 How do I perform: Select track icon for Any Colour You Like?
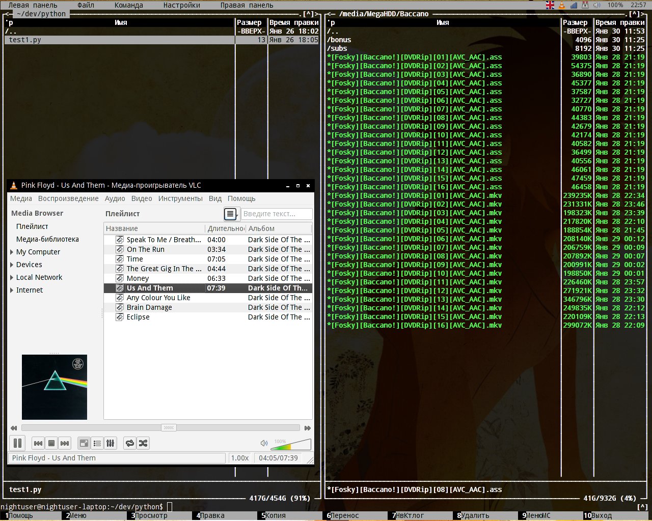120,298
